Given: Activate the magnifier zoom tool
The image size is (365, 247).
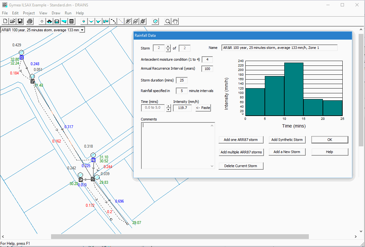Looking at the screenshot, I should pos(168,21).
